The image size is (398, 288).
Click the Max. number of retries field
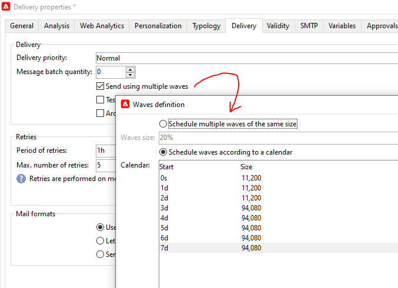click(x=106, y=165)
